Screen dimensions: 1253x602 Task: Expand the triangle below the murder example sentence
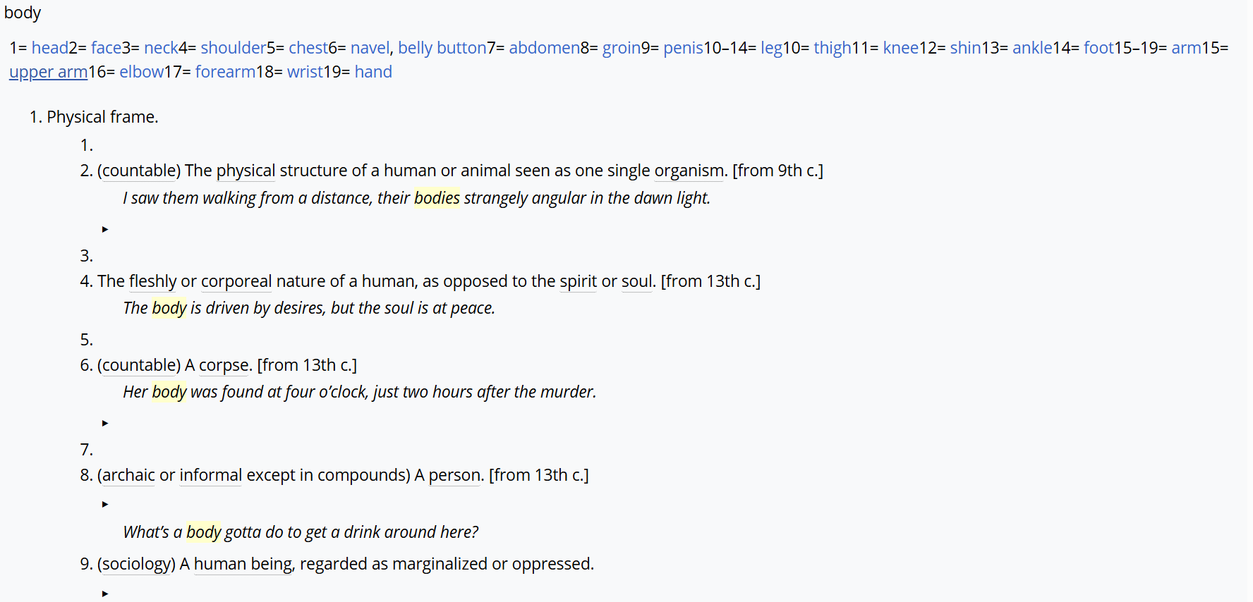coord(105,423)
